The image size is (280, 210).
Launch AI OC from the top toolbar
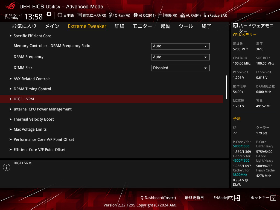coord(135,15)
